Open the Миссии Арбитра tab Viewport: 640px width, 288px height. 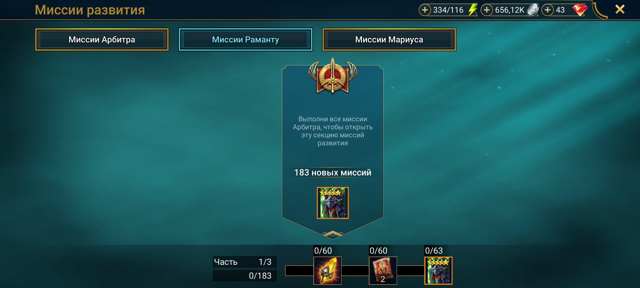click(x=102, y=39)
